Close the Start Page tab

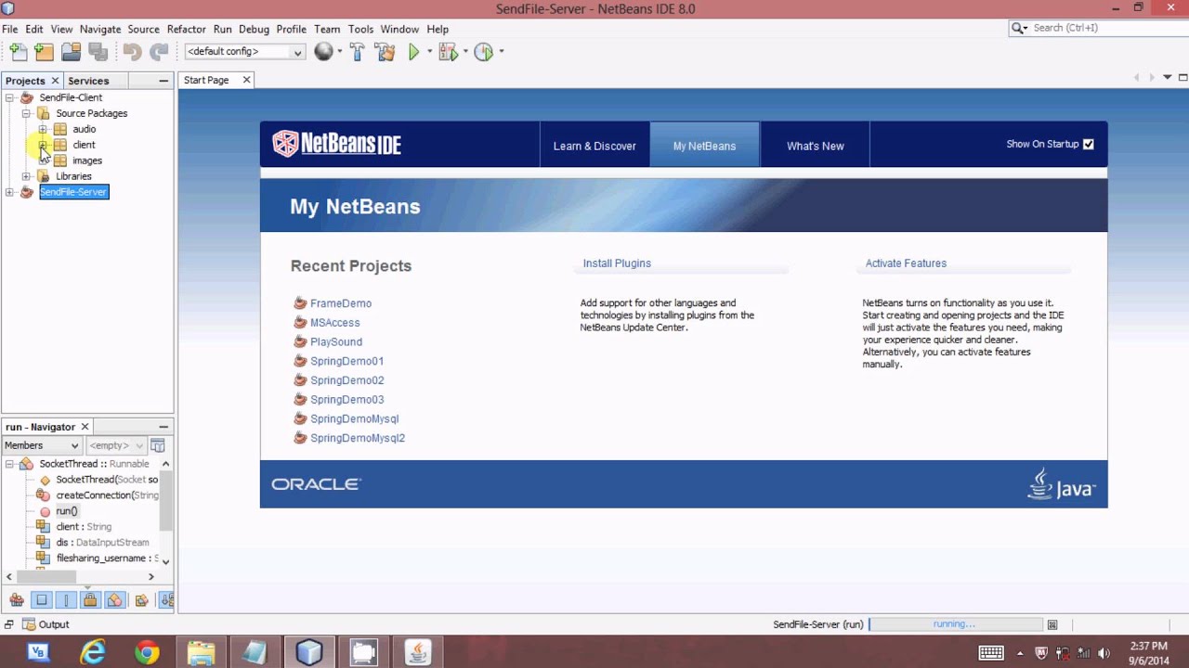click(x=246, y=81)
